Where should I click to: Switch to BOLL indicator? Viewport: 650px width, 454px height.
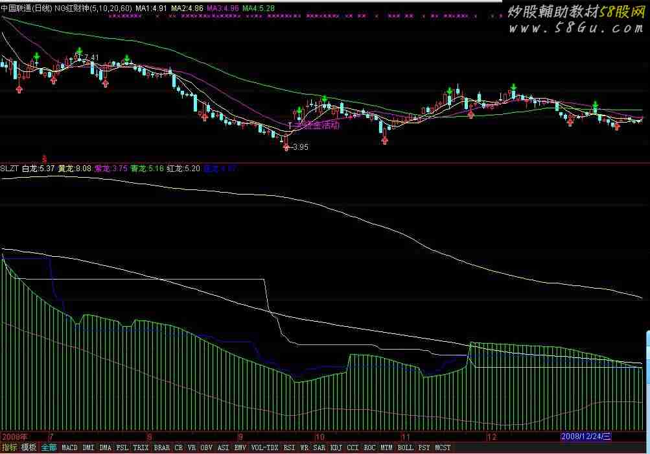point(405,448)
